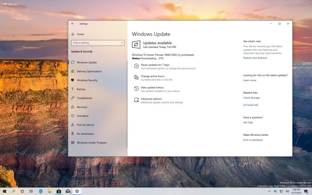Image resolution: width=312 pixels, height=195 pixels.
Task: Click the update history clock icon
Action: [x=136, y=89]
